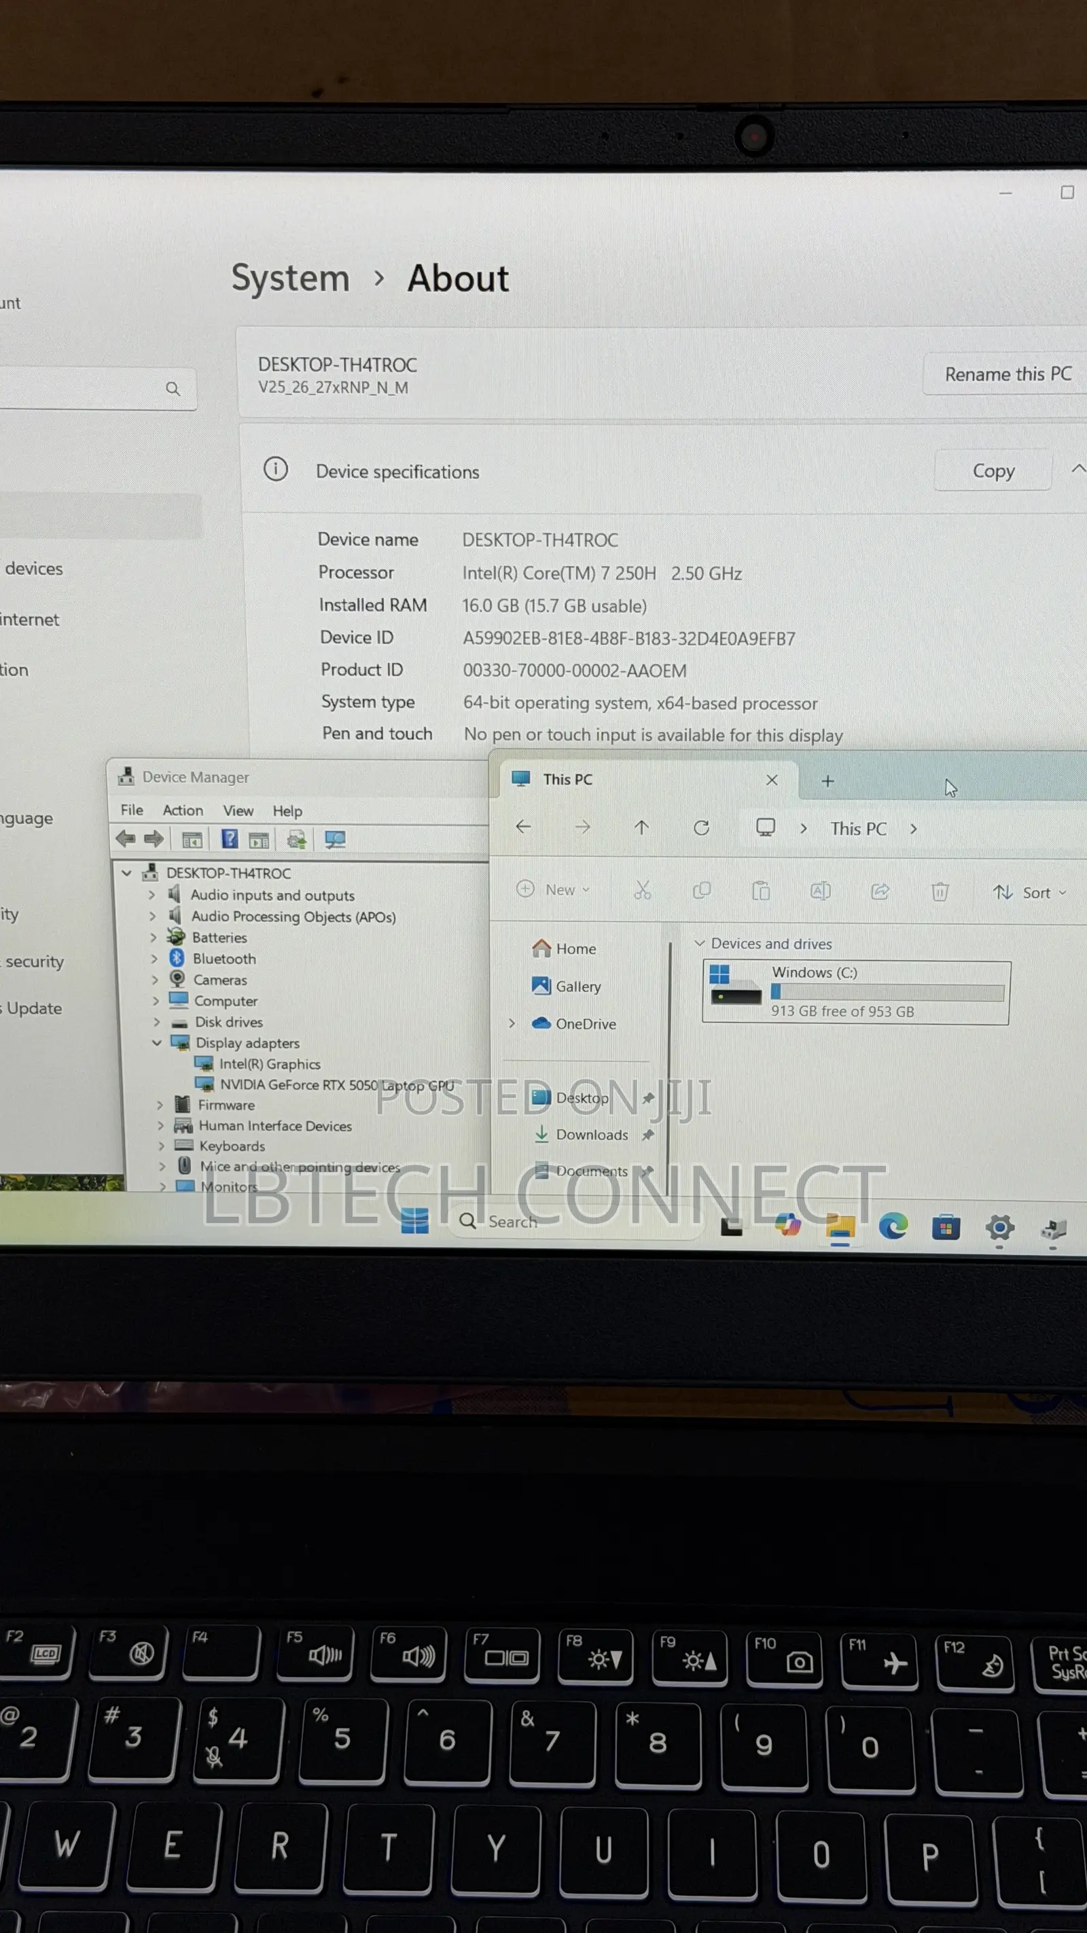The width and height of the screenshot is (1087, 1933).
Task: Refresh the This PC view
Action: (x=701, y=828)
